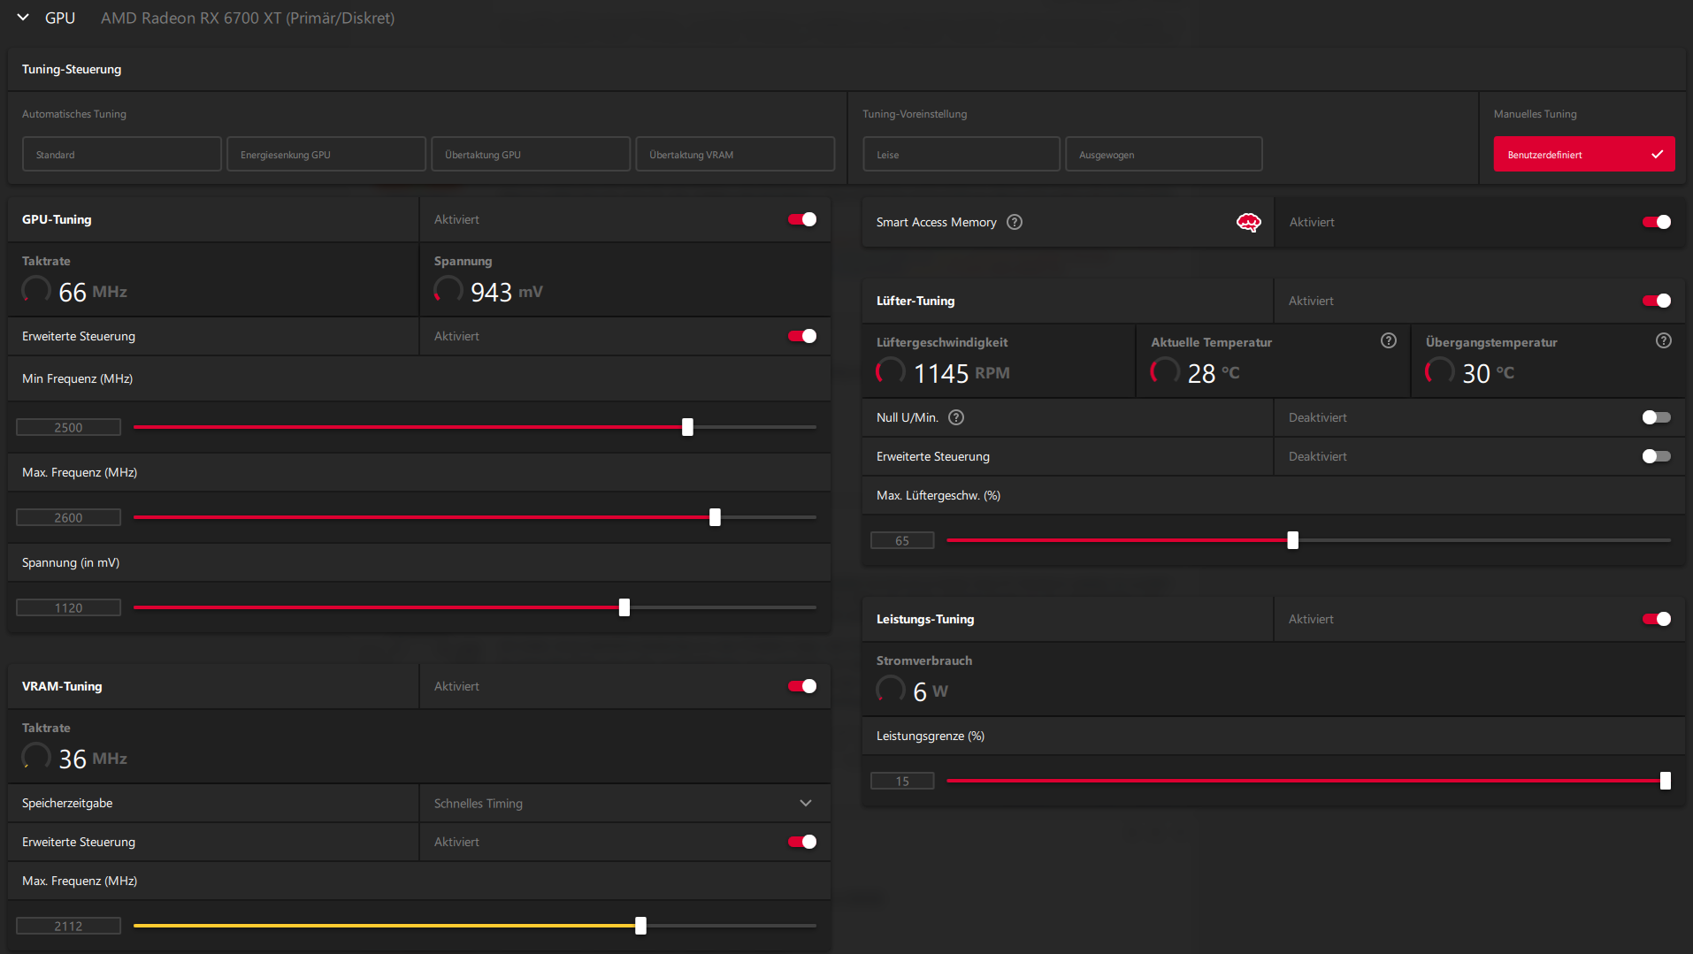This screenshot has height=954, width=1693.
Task: Click the Aktuelle Temperatur help icon
Action: [x=1389, y=340]
